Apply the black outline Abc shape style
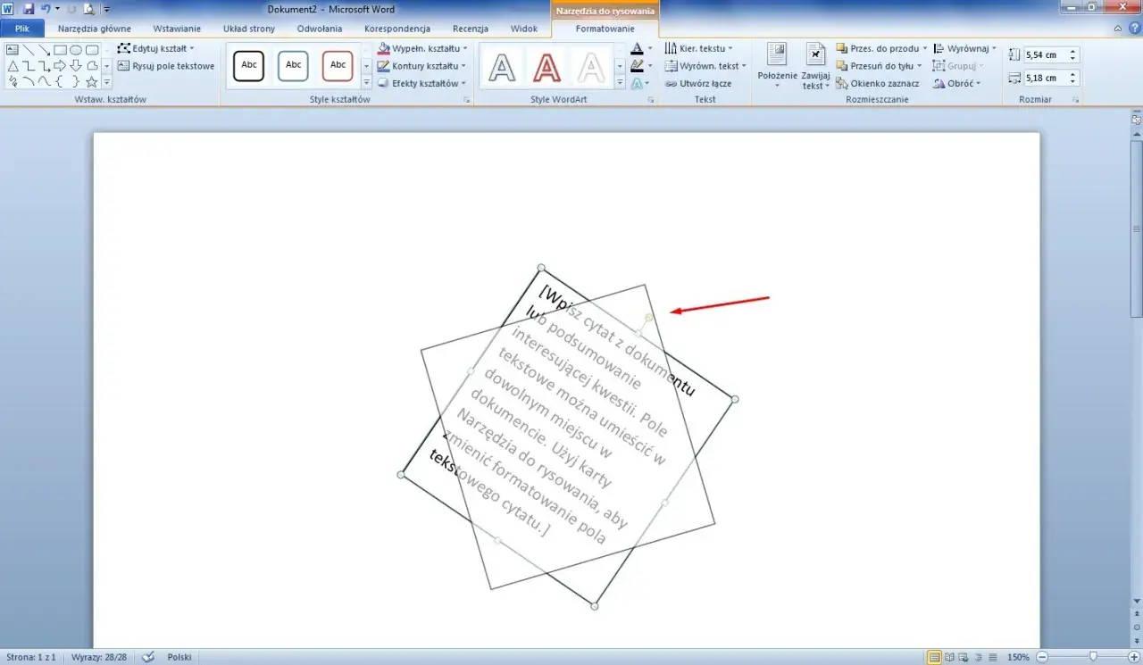Screen dimensions: 1143x665 coord(249,66)
